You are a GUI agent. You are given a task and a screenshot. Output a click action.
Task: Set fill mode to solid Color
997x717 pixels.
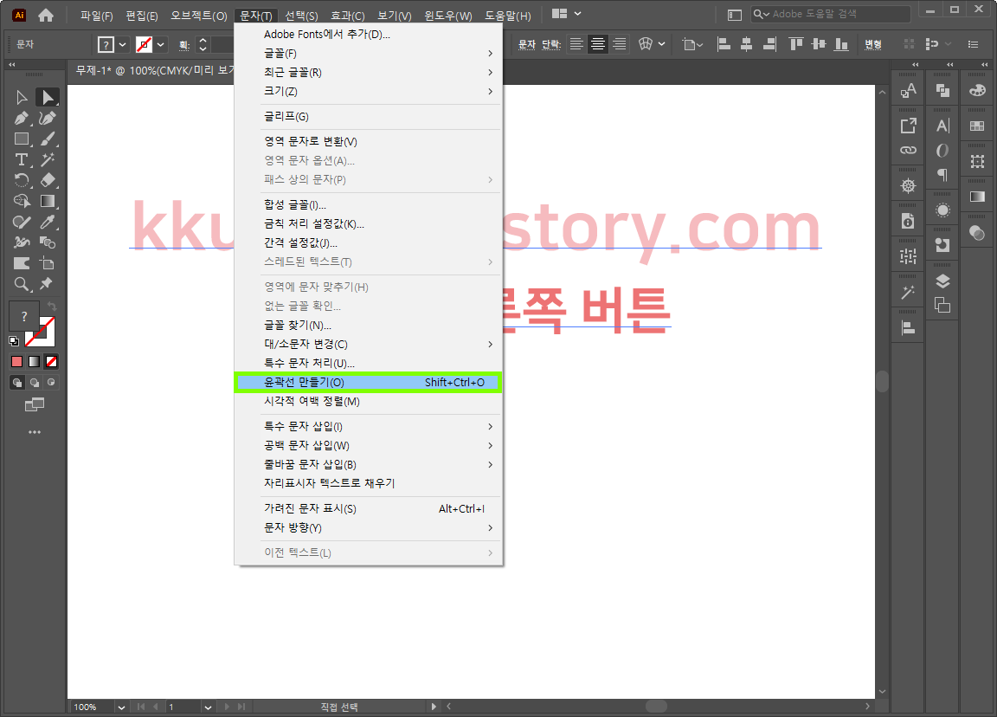point(17,362)
